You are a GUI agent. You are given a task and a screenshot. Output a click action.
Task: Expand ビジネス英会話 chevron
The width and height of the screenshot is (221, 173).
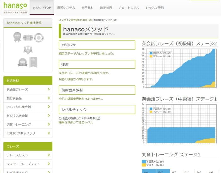[49, 116]
